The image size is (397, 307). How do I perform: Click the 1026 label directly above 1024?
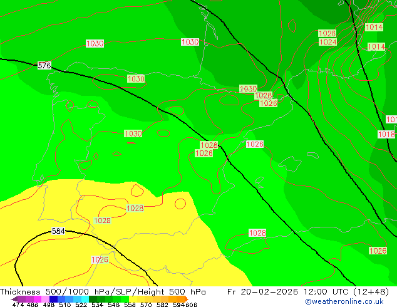coord(327,33)
